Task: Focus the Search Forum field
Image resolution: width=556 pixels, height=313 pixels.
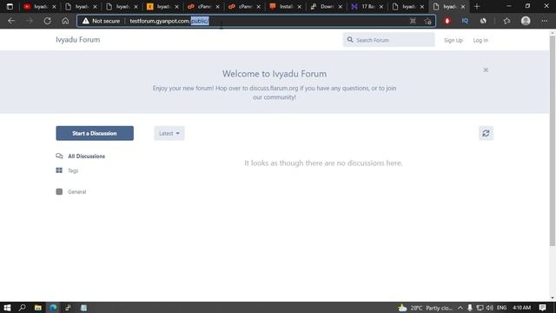Action: coord(388,40)
